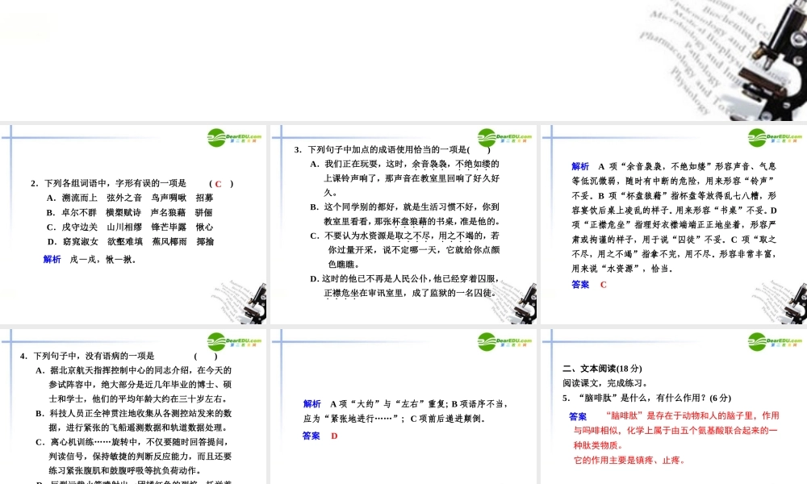The height and width of the screenshot is (484, 807).
Task: Select the heading '下列句子中加点的成语使用恰当的一项是'
Action: coord(387,150)
